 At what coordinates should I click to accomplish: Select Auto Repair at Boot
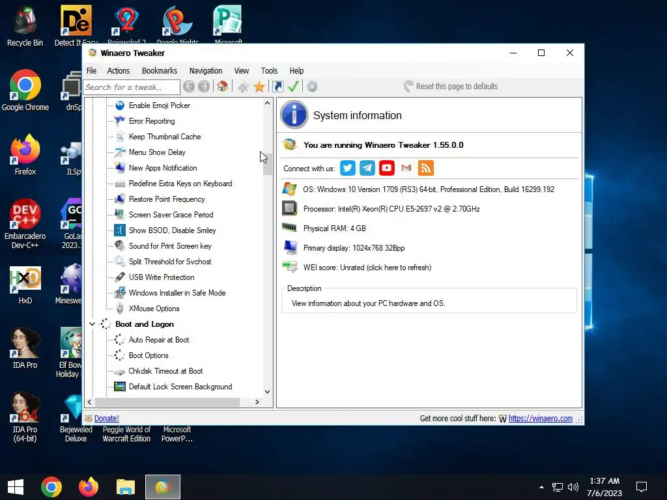pos(159,340)
